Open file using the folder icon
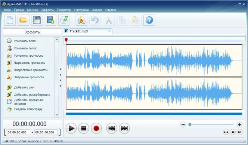This screenshot has width=248, height=145. pos(24,20)
